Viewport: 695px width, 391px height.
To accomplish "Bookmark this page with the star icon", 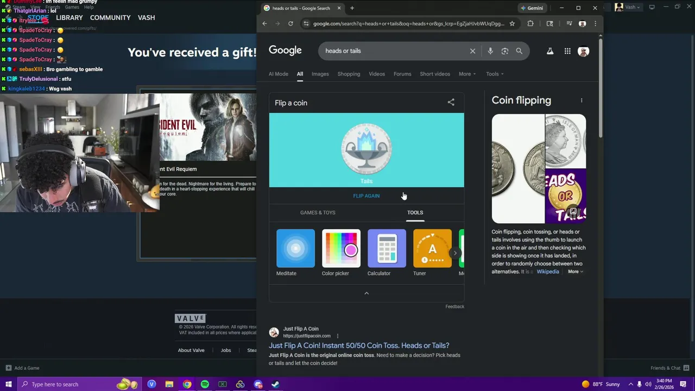I will coord(511,23).
